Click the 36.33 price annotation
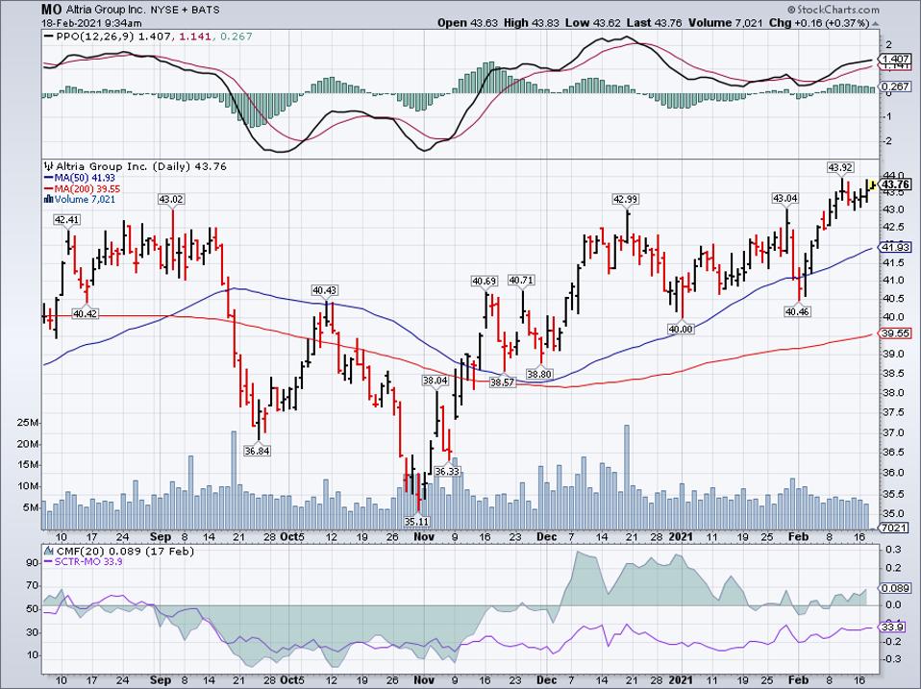The width and height of the screenshot is (921, 689). (x=446, y=471)
